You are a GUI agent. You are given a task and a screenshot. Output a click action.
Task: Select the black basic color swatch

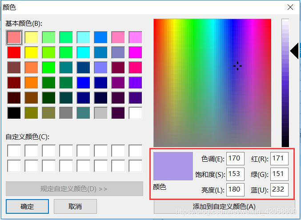(14, 113)
